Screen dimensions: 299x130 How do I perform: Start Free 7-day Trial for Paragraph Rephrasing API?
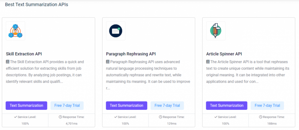point(167,105)
